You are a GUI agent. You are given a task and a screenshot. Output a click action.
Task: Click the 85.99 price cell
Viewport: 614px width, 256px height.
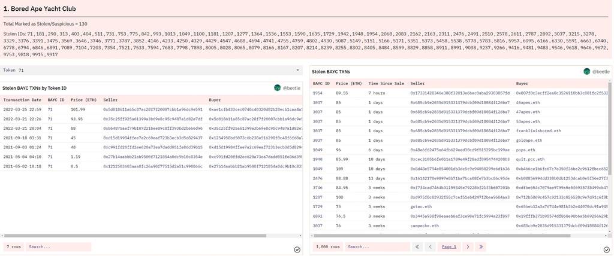coord(342,160)
